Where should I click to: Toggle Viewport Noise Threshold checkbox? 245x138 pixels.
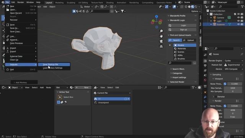[225, 84]
